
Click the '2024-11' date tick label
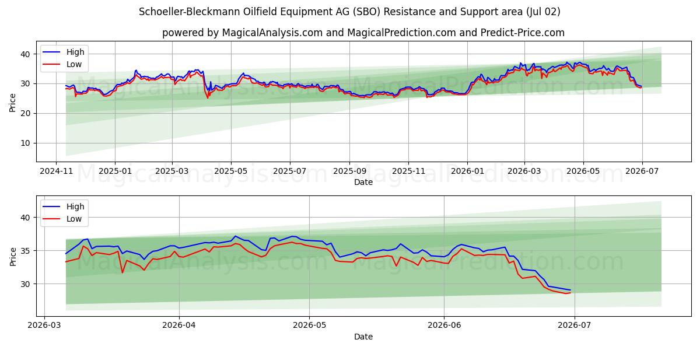pos(56,171)
